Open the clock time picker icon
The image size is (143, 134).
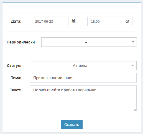coord(127,21)
